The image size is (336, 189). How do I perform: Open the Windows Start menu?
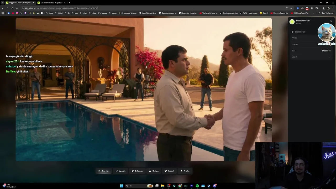(x=122, y=186)
